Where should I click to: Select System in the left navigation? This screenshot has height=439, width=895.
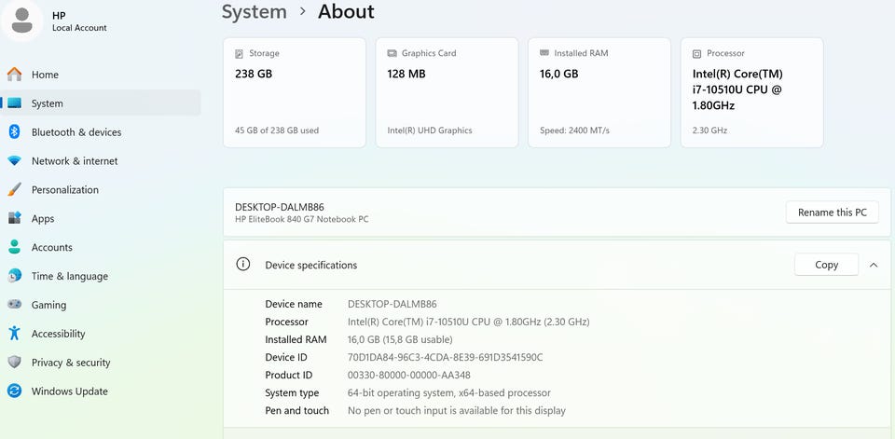[x=48, y=103]
